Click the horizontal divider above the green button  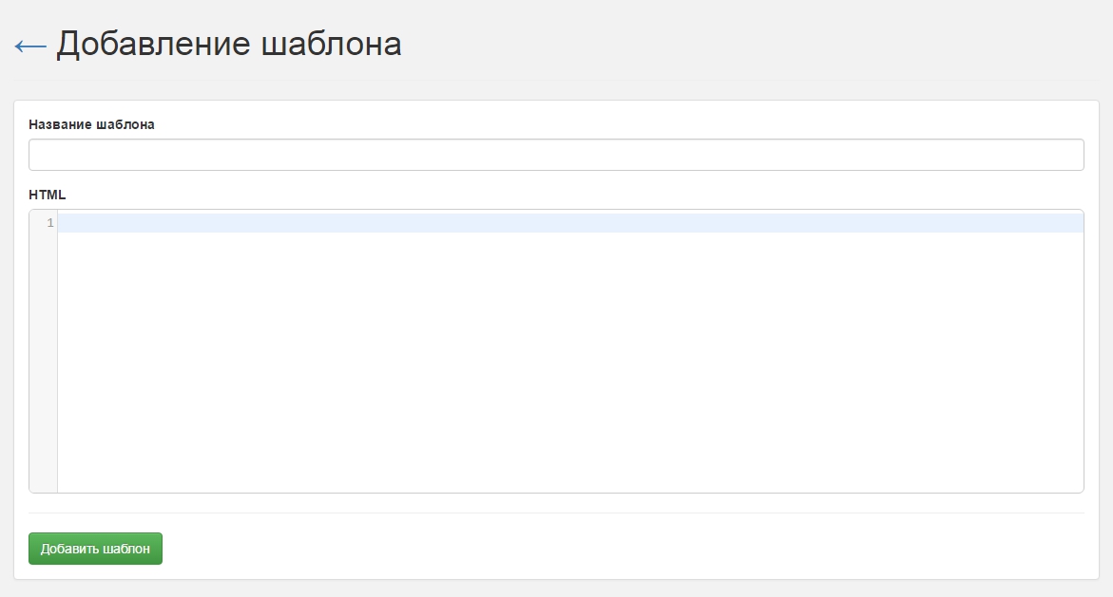[x=556, y=513]
